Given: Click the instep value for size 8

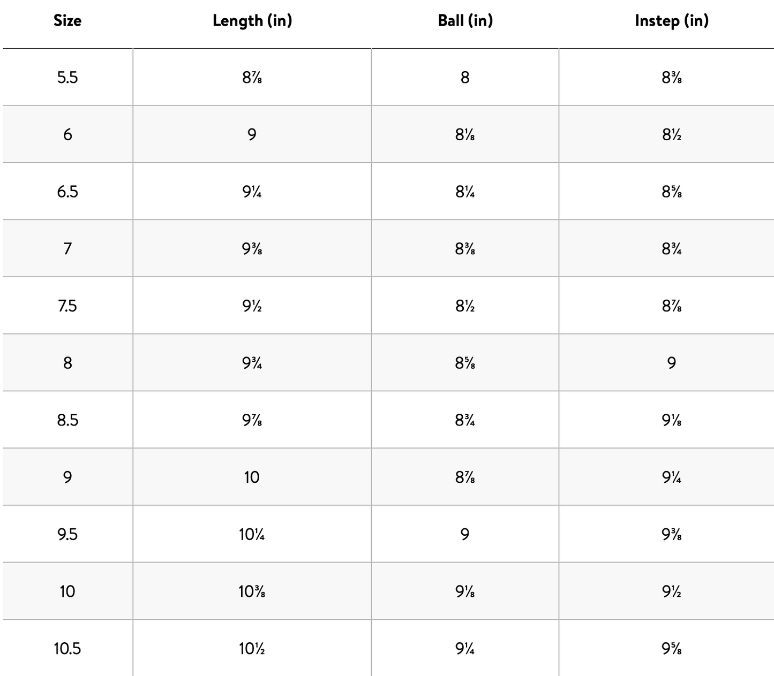Looking at the screenshot, I should coord(671,363).
